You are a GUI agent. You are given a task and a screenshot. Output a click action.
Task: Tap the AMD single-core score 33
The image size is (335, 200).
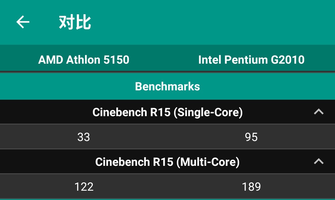[x=84, y=137]
